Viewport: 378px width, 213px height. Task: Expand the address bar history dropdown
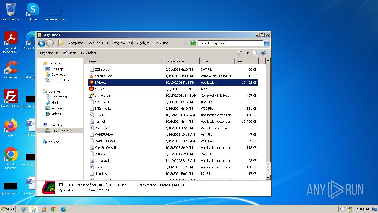[186, 43]
